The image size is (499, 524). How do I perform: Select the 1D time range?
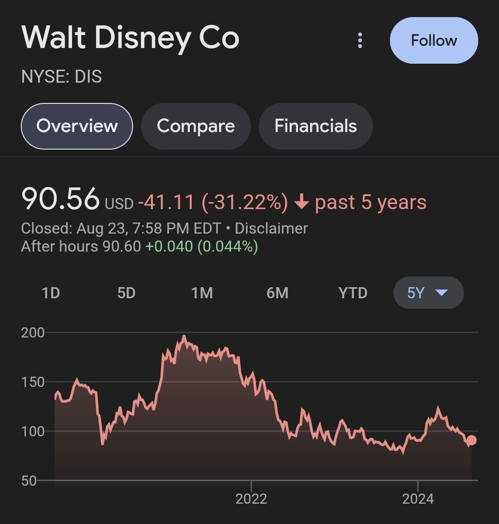tap(51, 293)
